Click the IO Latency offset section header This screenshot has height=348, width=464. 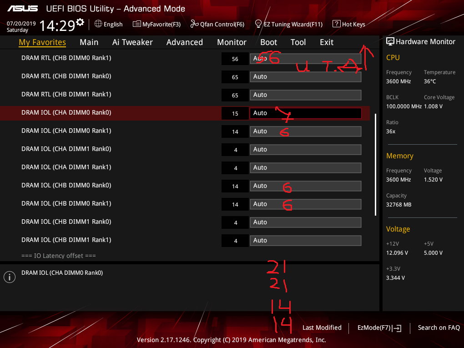pyautogui.click(x=59, y=256)
